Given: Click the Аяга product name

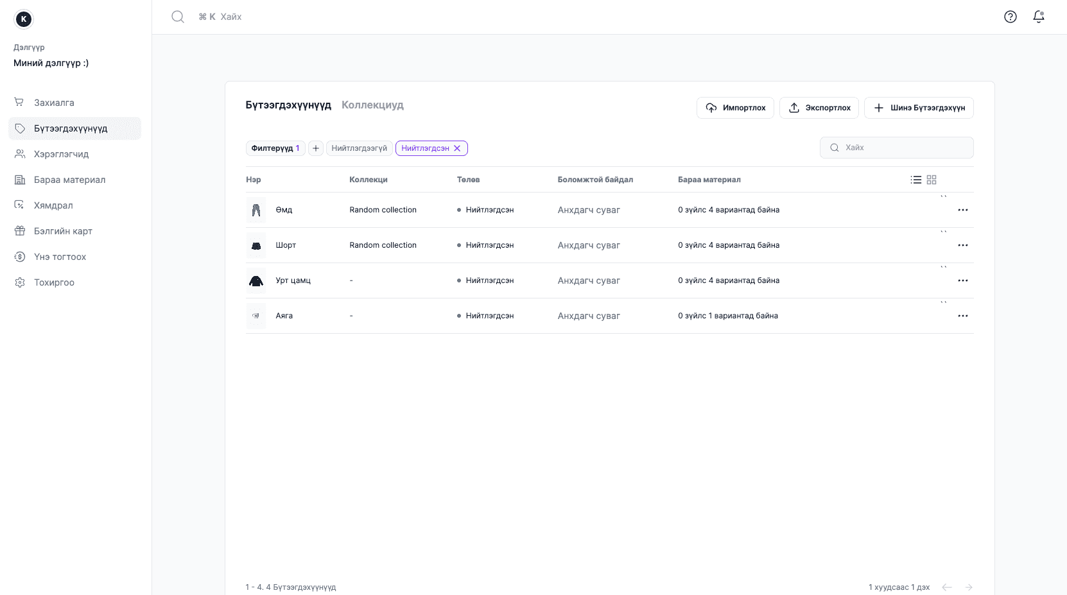Looking at the screenshot, I should point(284,316).
